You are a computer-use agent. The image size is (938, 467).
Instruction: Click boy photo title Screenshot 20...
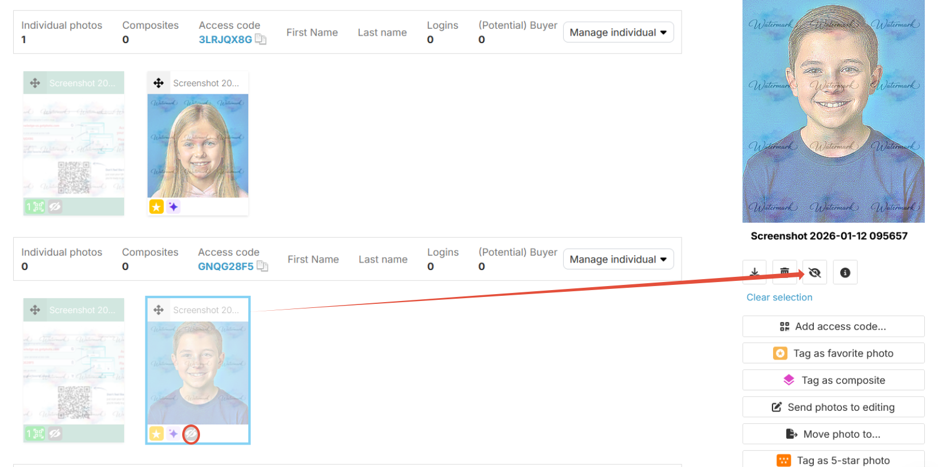tap(206, 310)
